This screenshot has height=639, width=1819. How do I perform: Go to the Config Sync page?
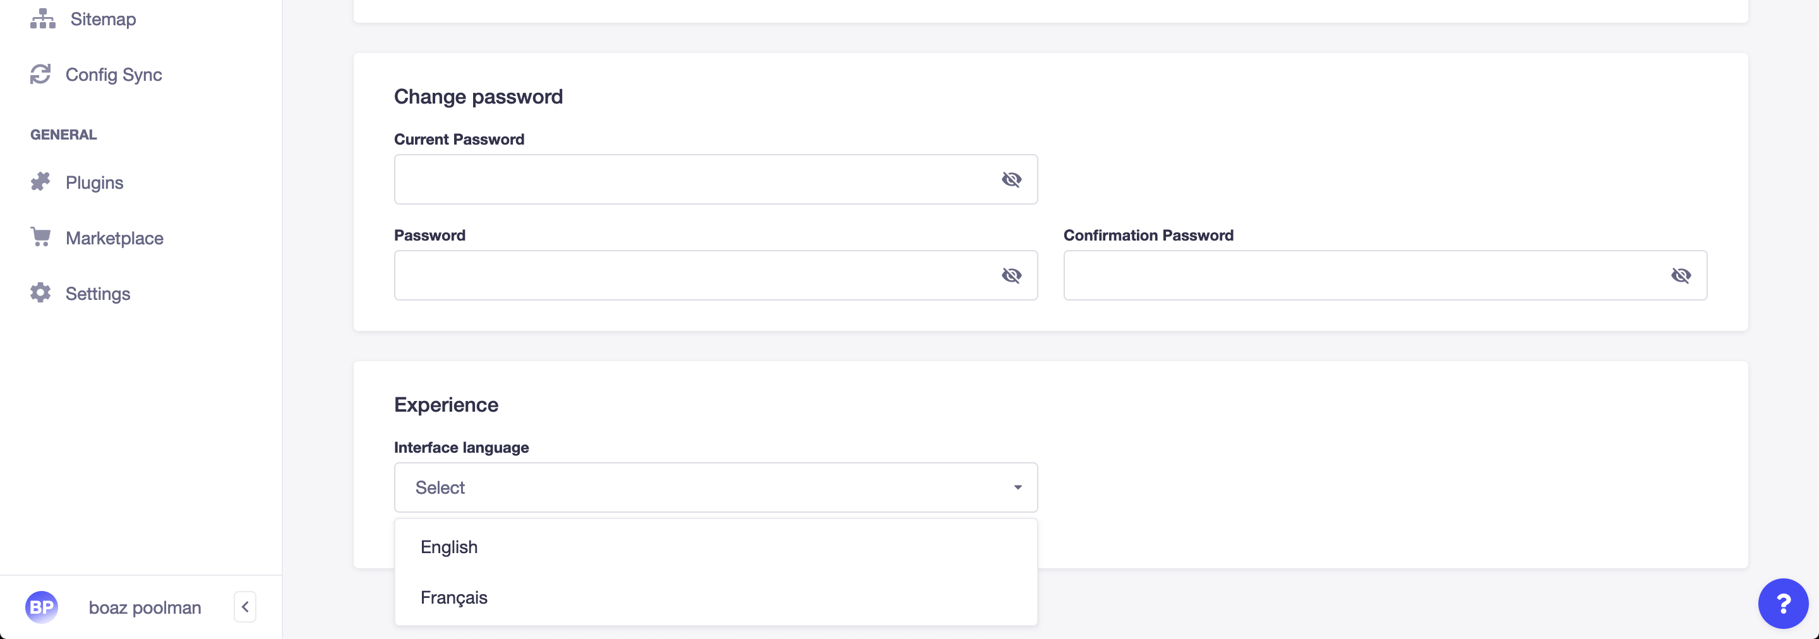pyautogui.click(x=114, y=75)
